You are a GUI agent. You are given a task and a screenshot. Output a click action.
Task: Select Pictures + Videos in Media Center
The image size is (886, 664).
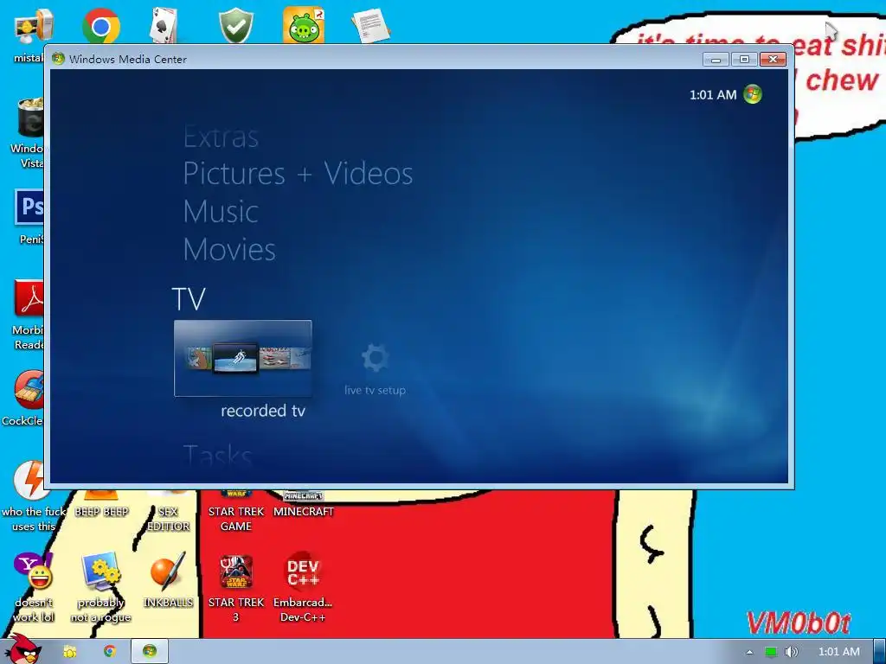[298, 173]
